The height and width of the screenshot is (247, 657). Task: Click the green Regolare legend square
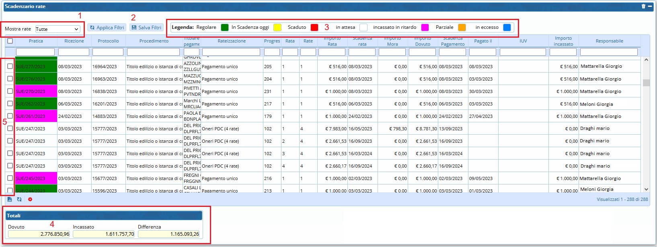(225, 27)
